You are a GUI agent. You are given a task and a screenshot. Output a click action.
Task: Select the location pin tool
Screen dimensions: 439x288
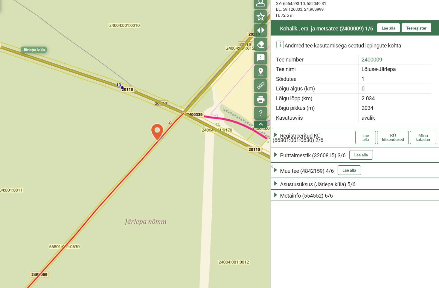click(260, 72)
